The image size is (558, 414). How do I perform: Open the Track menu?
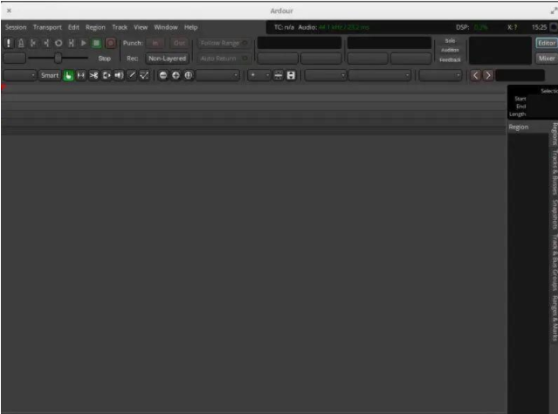click(x=120, y=27)
